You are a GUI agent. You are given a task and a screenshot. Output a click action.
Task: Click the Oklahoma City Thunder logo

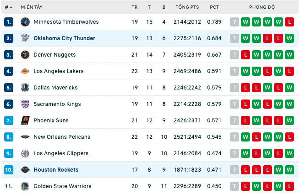[x=25, y=38]
